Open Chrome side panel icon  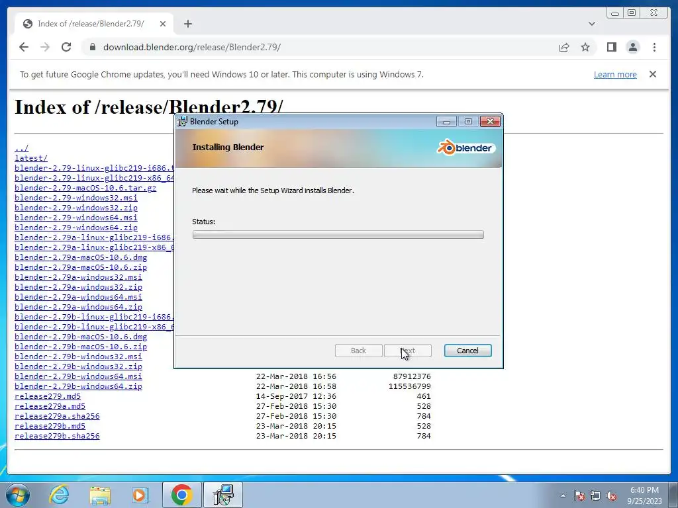[611, 47]
